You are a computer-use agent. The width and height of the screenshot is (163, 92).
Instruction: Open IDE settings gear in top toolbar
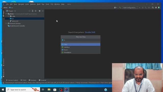[156, 8]
